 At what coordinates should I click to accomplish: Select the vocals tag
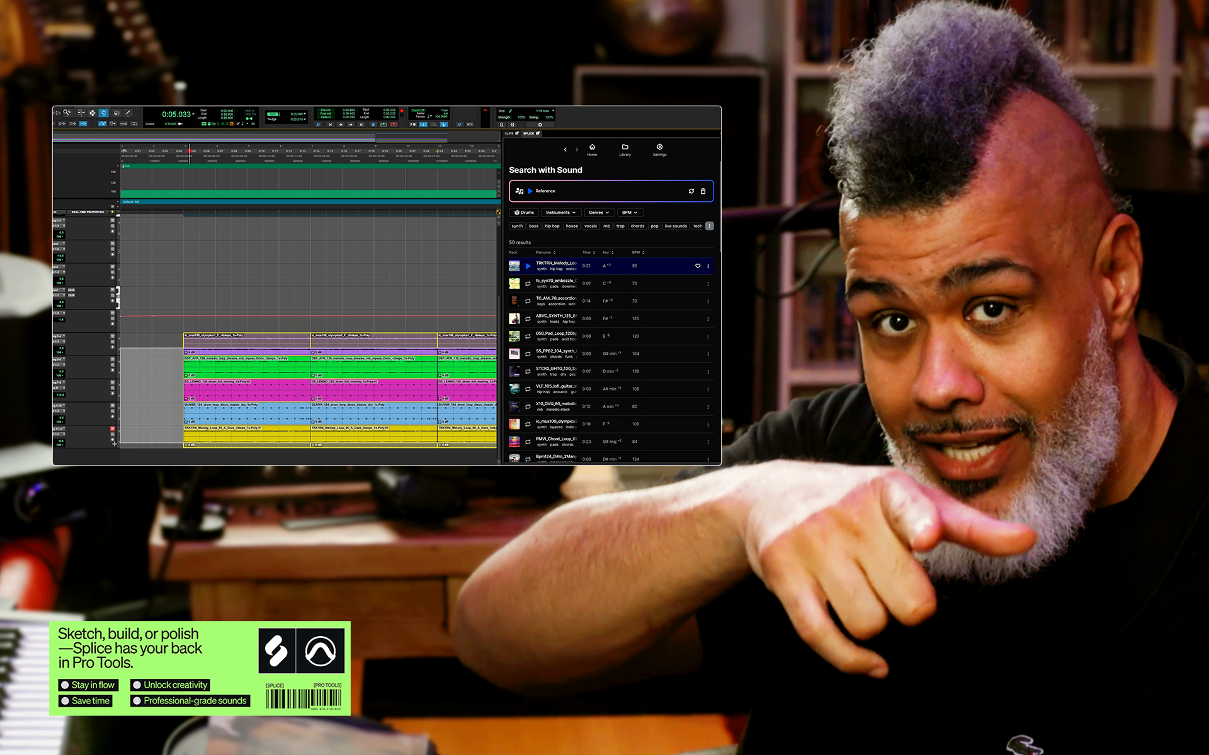pos(591,226)
